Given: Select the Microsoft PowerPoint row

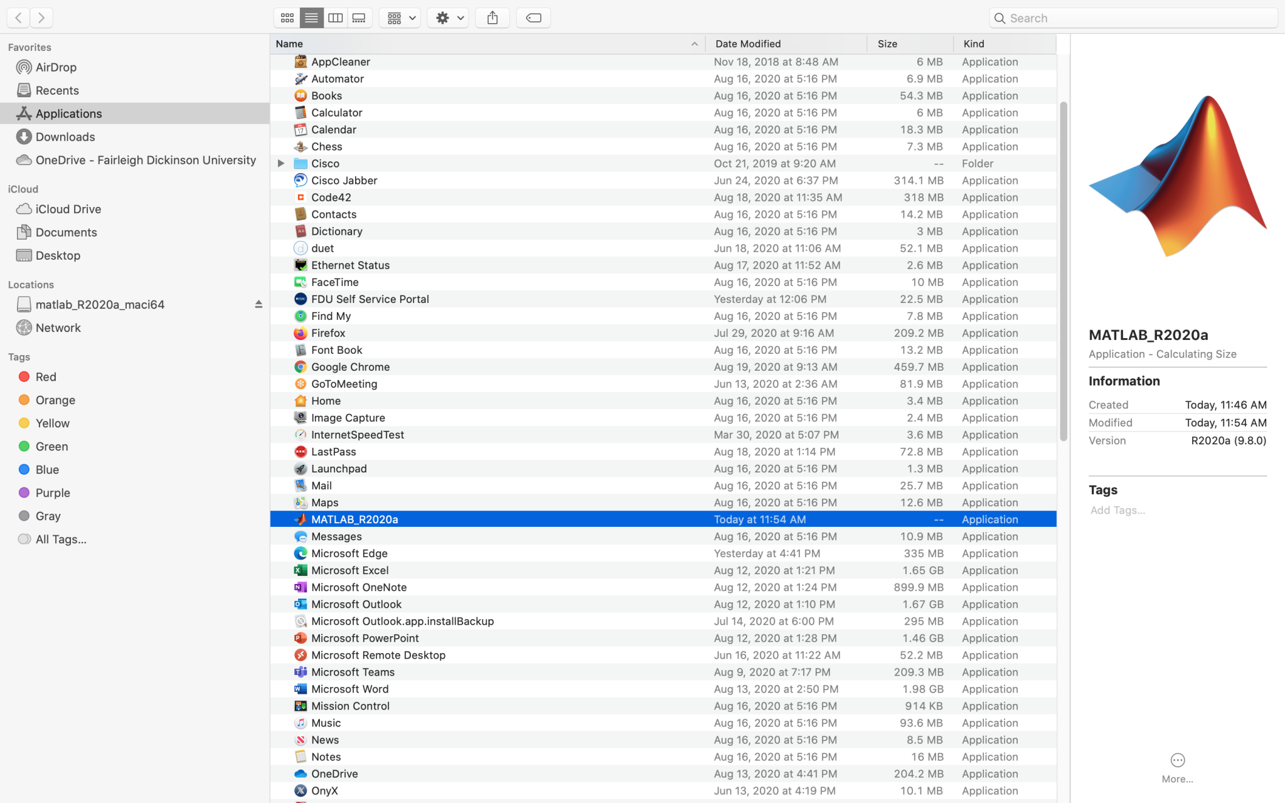Looking at the screenshot, I should click(663, 638).
